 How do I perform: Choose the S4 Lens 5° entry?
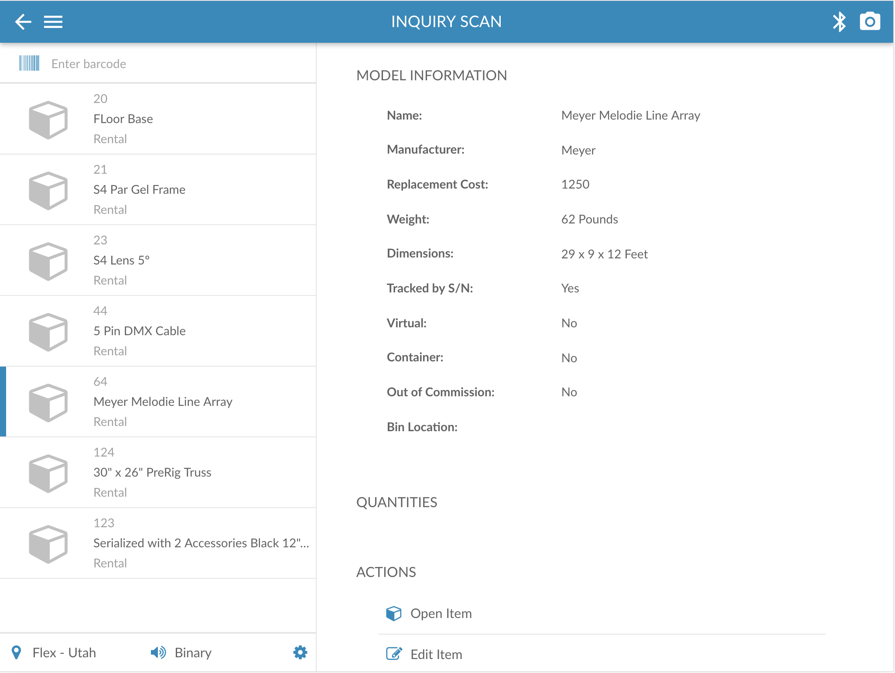pos(158,260)
